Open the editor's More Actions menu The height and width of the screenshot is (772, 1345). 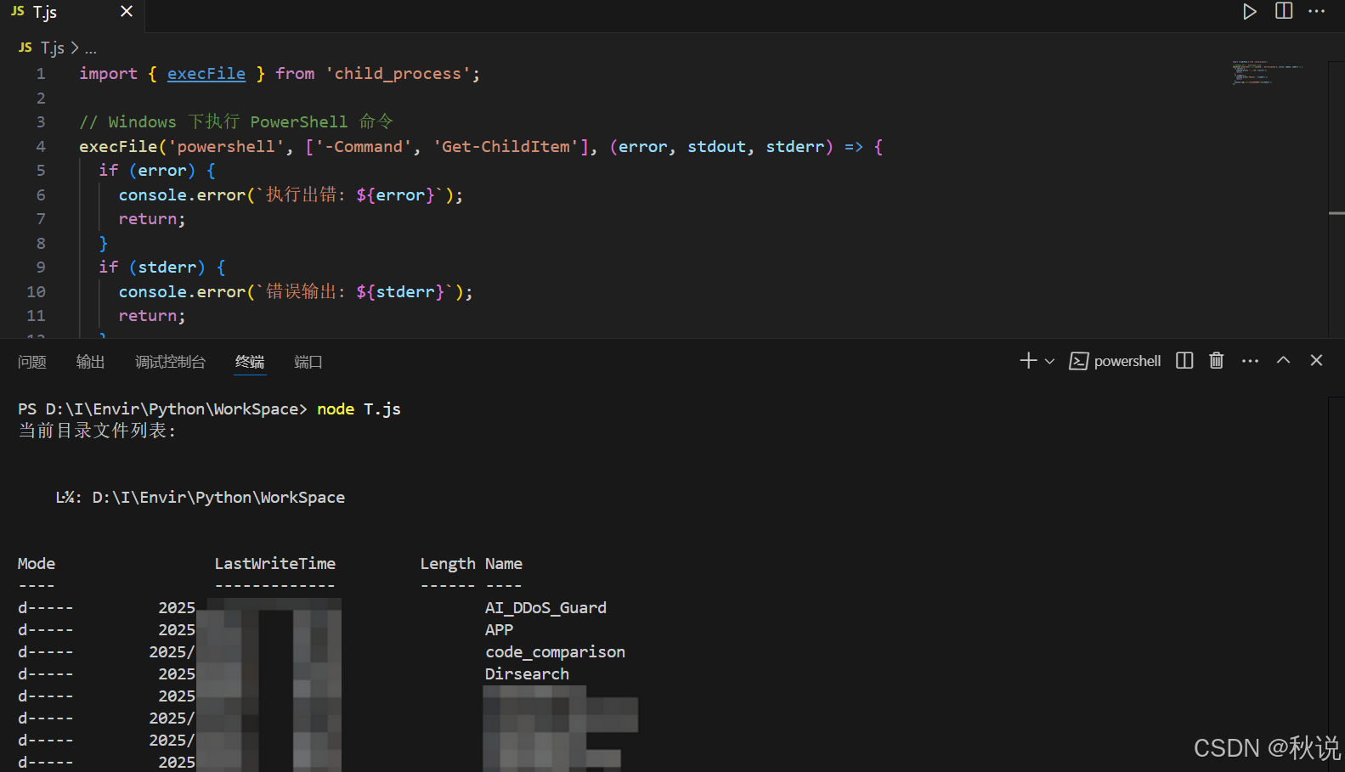tap(1317, 11)
